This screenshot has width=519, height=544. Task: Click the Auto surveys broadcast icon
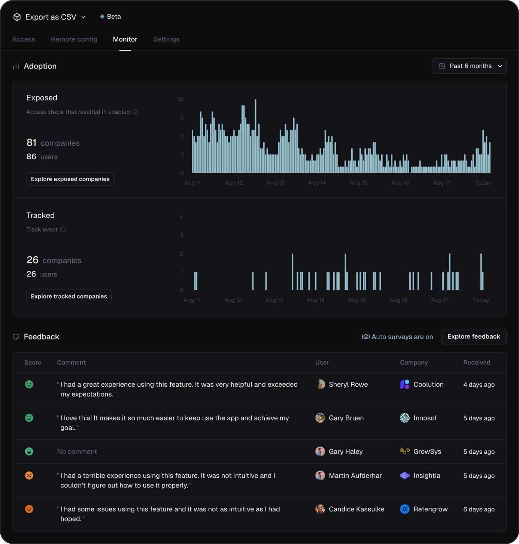(x=366, y=336)
